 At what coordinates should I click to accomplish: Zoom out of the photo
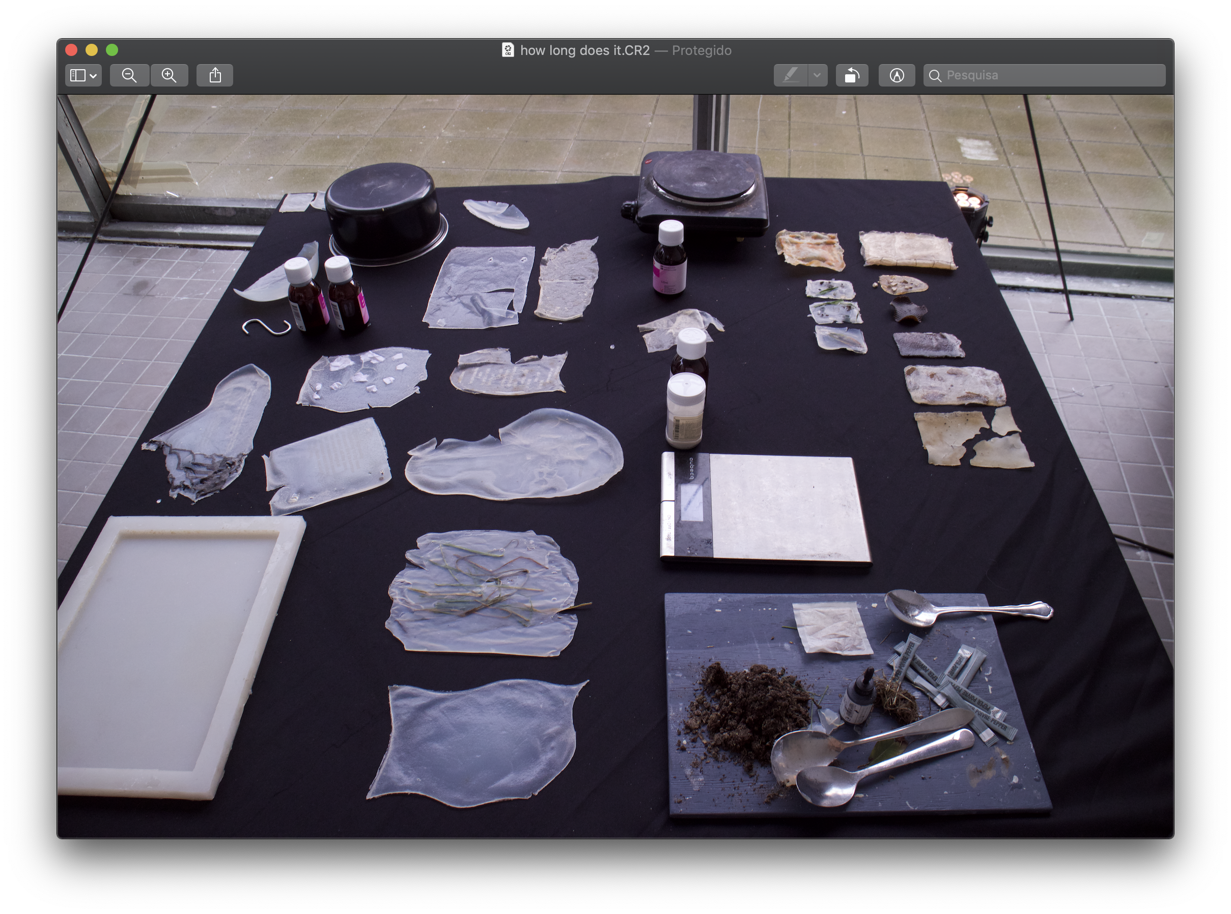click(129, 75)
